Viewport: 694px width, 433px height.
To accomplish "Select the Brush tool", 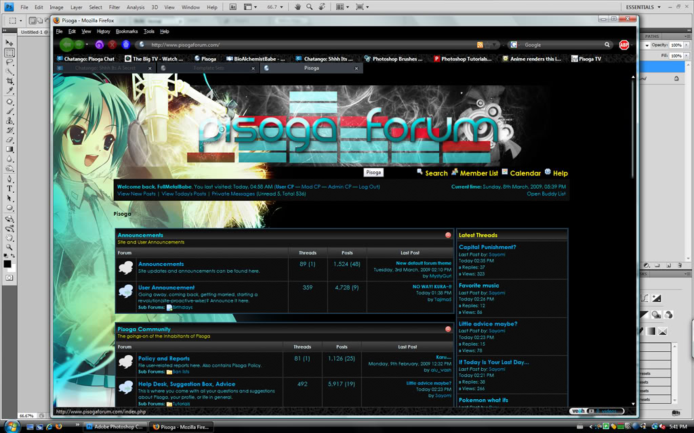I will pos(9,112).
